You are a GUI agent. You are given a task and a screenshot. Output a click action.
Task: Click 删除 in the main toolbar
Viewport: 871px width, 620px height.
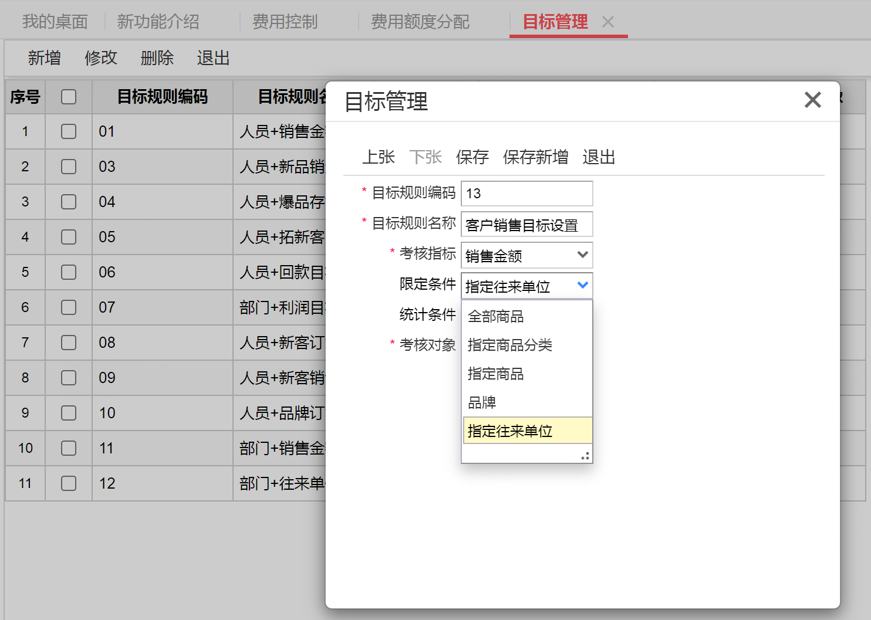157,57
